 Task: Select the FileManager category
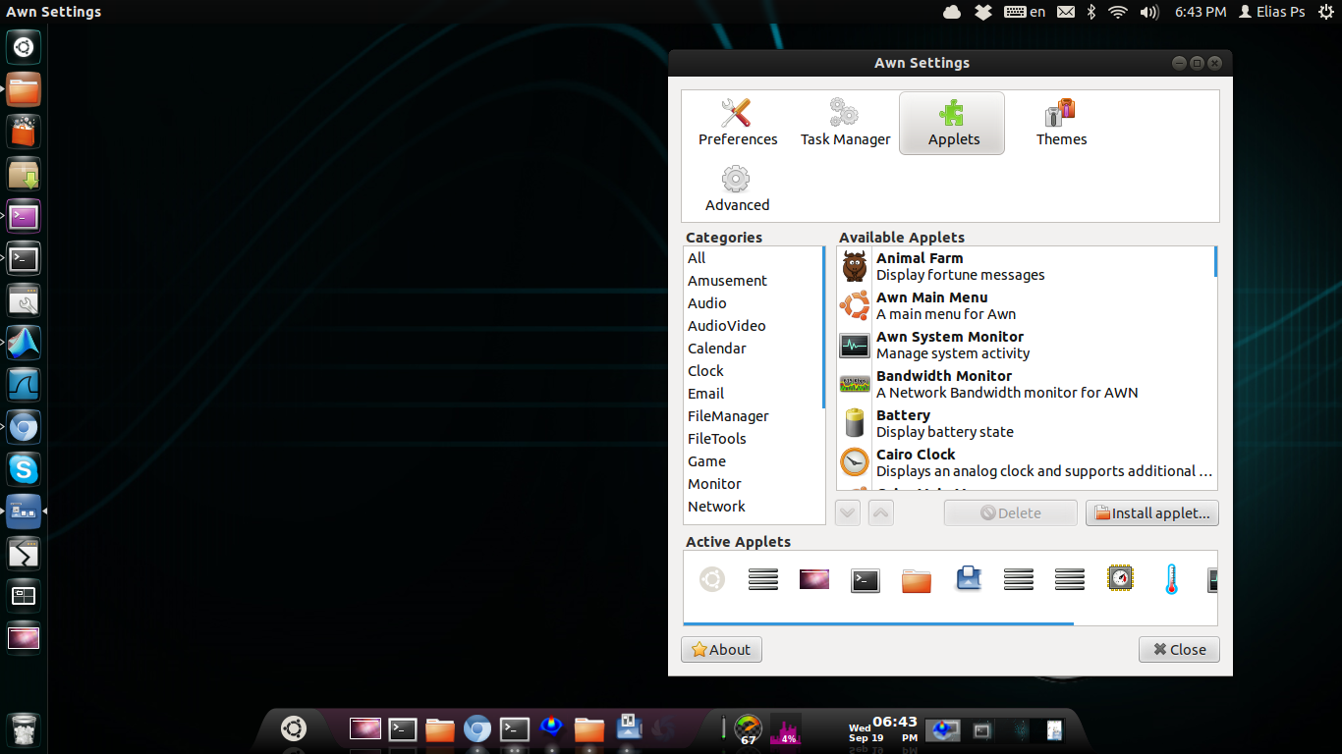728,416
